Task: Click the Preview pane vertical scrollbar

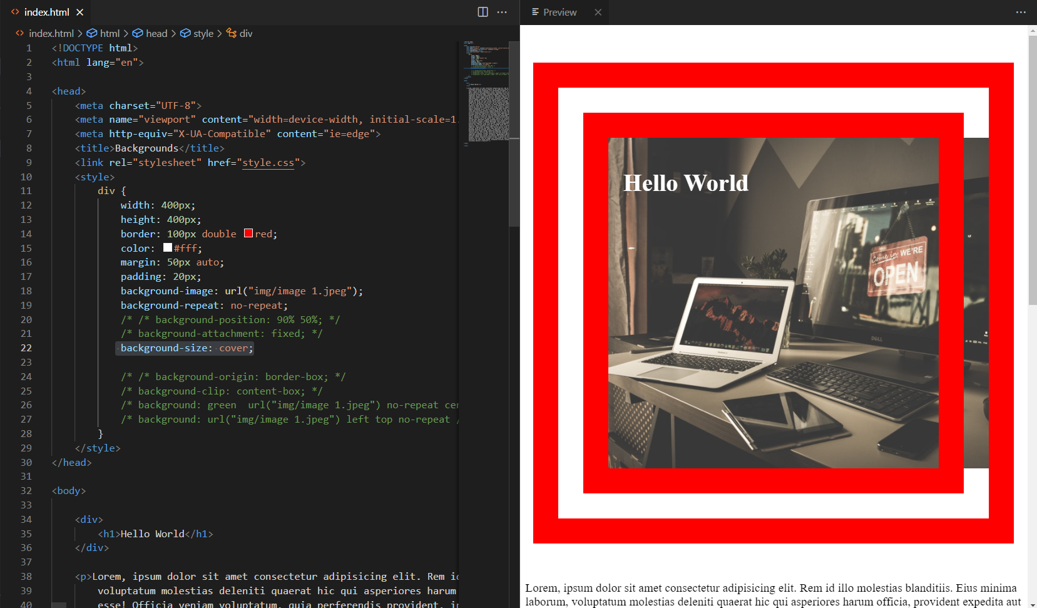Action: 1032,169
